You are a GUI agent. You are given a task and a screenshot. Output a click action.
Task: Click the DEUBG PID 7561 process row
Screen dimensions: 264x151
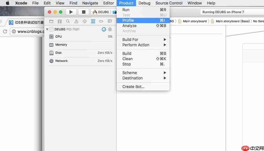[x=80, y=29]
